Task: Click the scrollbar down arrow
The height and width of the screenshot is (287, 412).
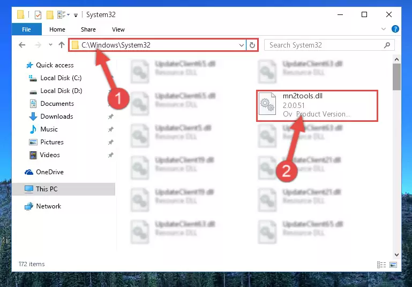Action: pos(397,254)
